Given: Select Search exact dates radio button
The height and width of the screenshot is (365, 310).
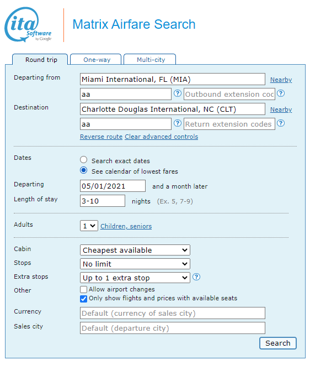Looking at the screenshot, I should [84, 160].
